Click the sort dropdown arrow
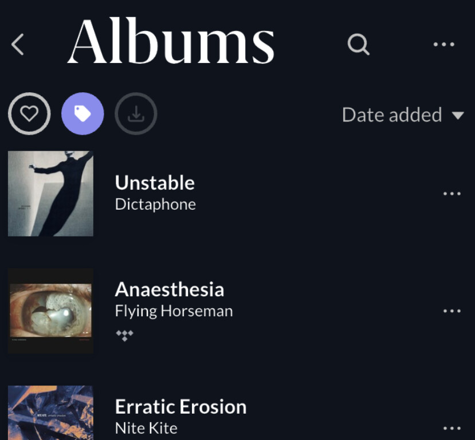Screen dimensions: 475x440 point(458,116)
